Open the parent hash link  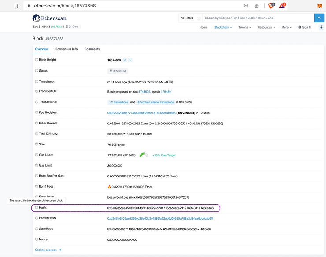[x=160, y=218]
